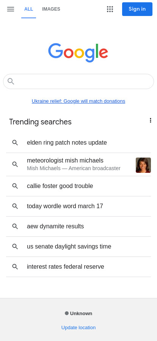Open Ukraine relief donations link
The height and width of the screenshot is (341, 157).
pos(78,101)
